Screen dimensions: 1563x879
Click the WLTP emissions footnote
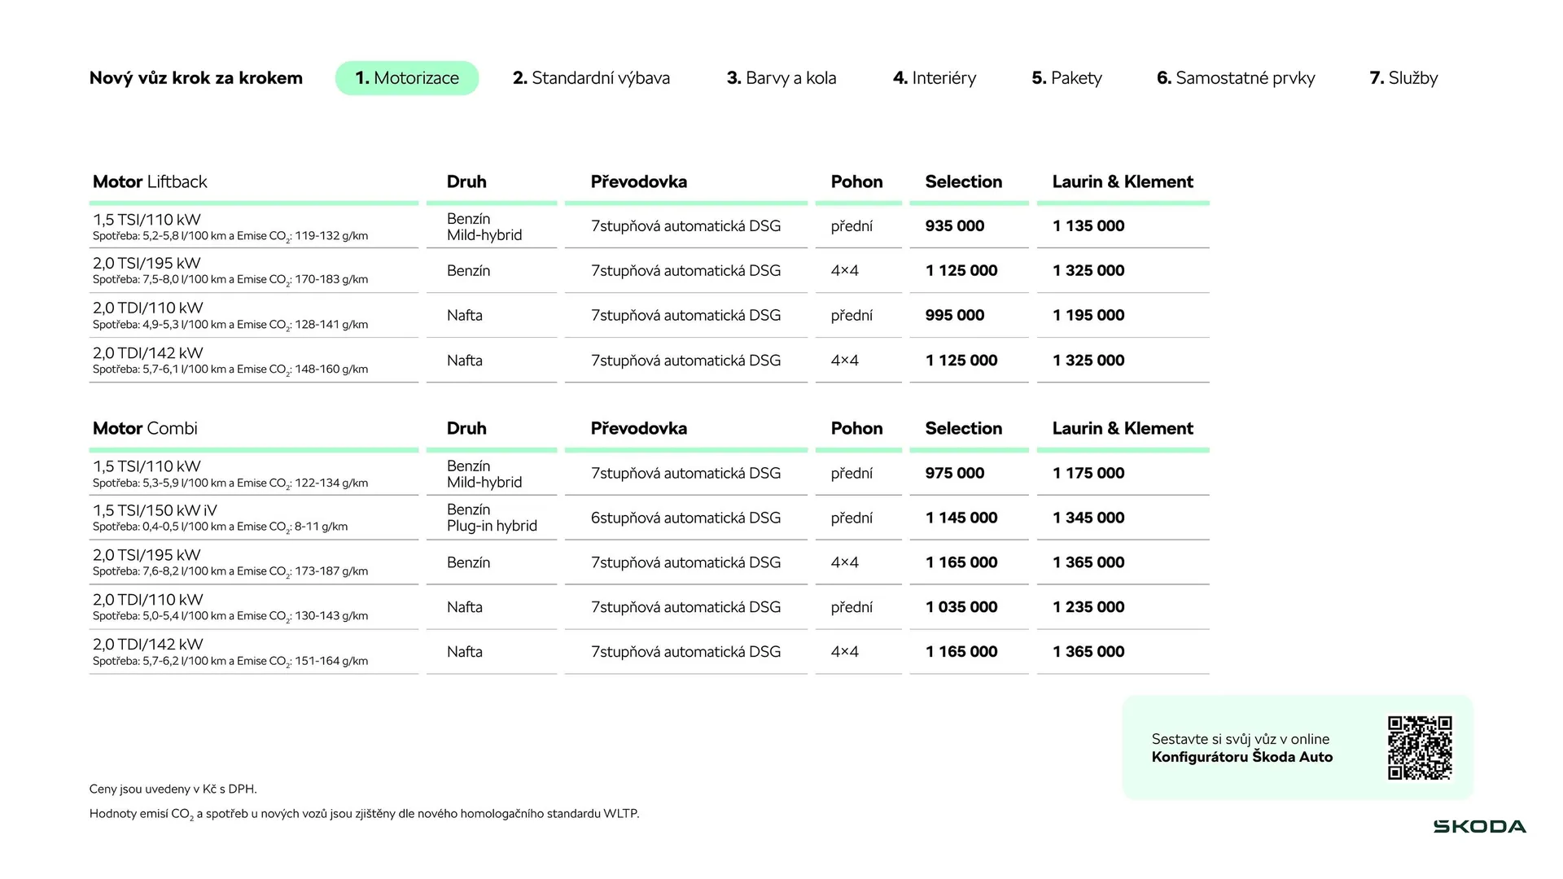coord(364,814)
